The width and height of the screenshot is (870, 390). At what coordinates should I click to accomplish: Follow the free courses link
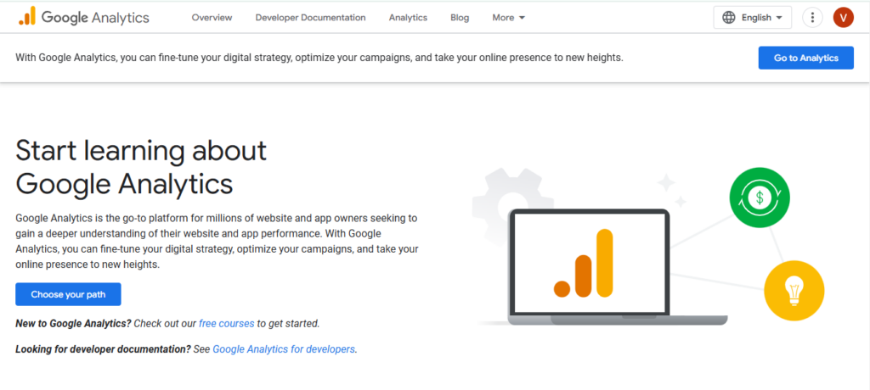pyautogui.click(x=226, y=323)
